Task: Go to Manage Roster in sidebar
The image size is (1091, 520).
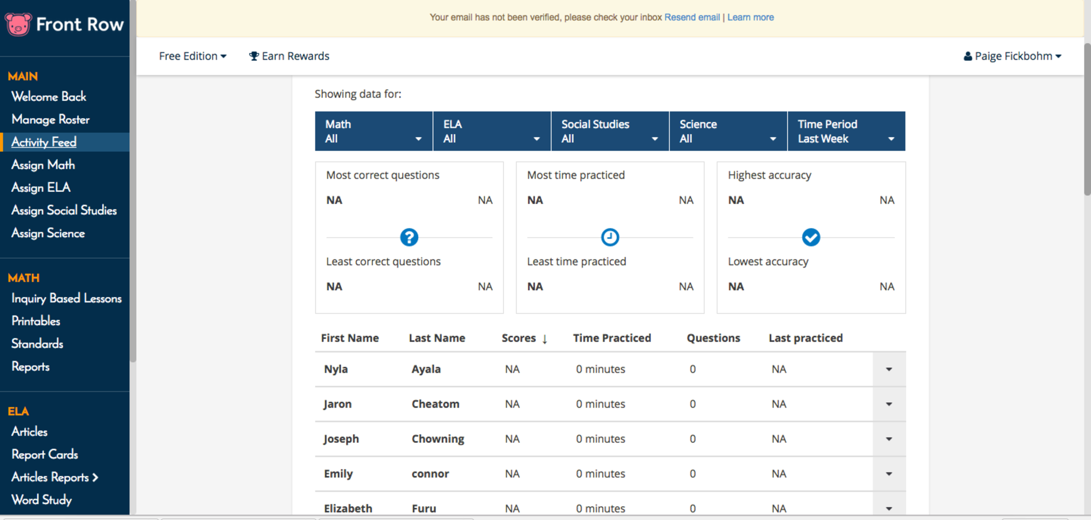Action: tap(51, 119)
